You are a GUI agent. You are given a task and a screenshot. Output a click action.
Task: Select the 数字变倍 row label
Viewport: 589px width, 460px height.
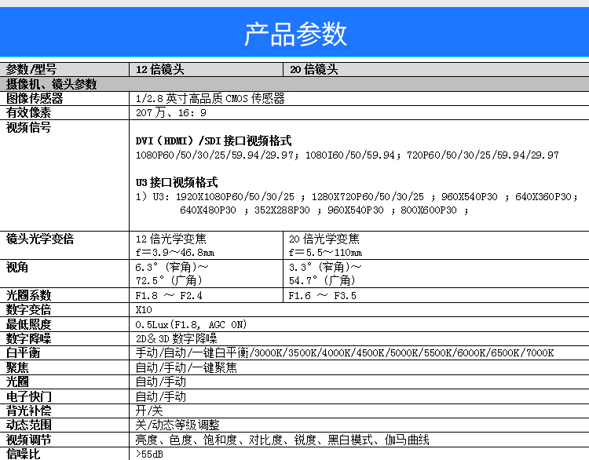29,310
